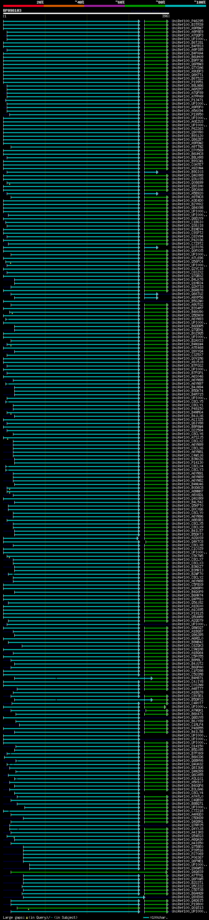
Task: Click the UniRef100_Q758E0 label
Action: pos(187,847)
